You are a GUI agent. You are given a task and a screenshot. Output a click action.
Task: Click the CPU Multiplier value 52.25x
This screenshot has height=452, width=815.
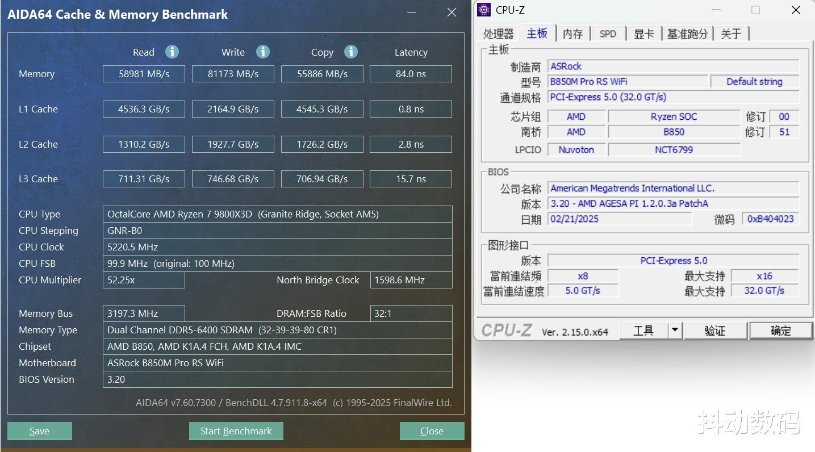click(144, 280)
